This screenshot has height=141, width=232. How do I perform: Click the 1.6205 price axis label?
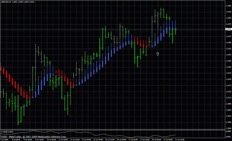coord(229,79)
